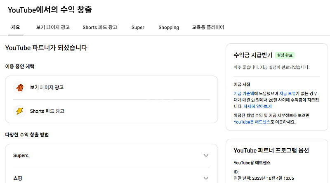Open the Shorts 피드 광고 tab
This screenshot has height=183, width=330.
coord(100,27)
